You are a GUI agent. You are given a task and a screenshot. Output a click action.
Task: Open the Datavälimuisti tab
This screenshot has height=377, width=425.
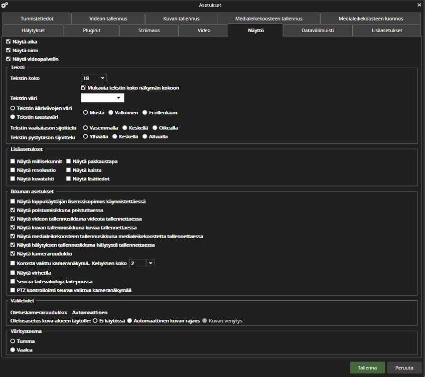tap(318, 31)
